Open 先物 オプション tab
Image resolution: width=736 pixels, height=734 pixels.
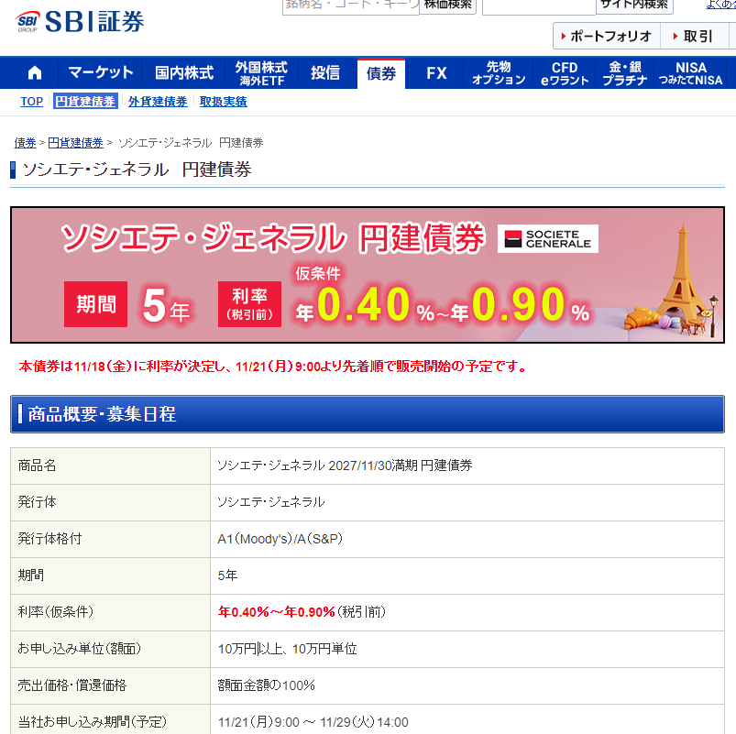pos(499,73)
